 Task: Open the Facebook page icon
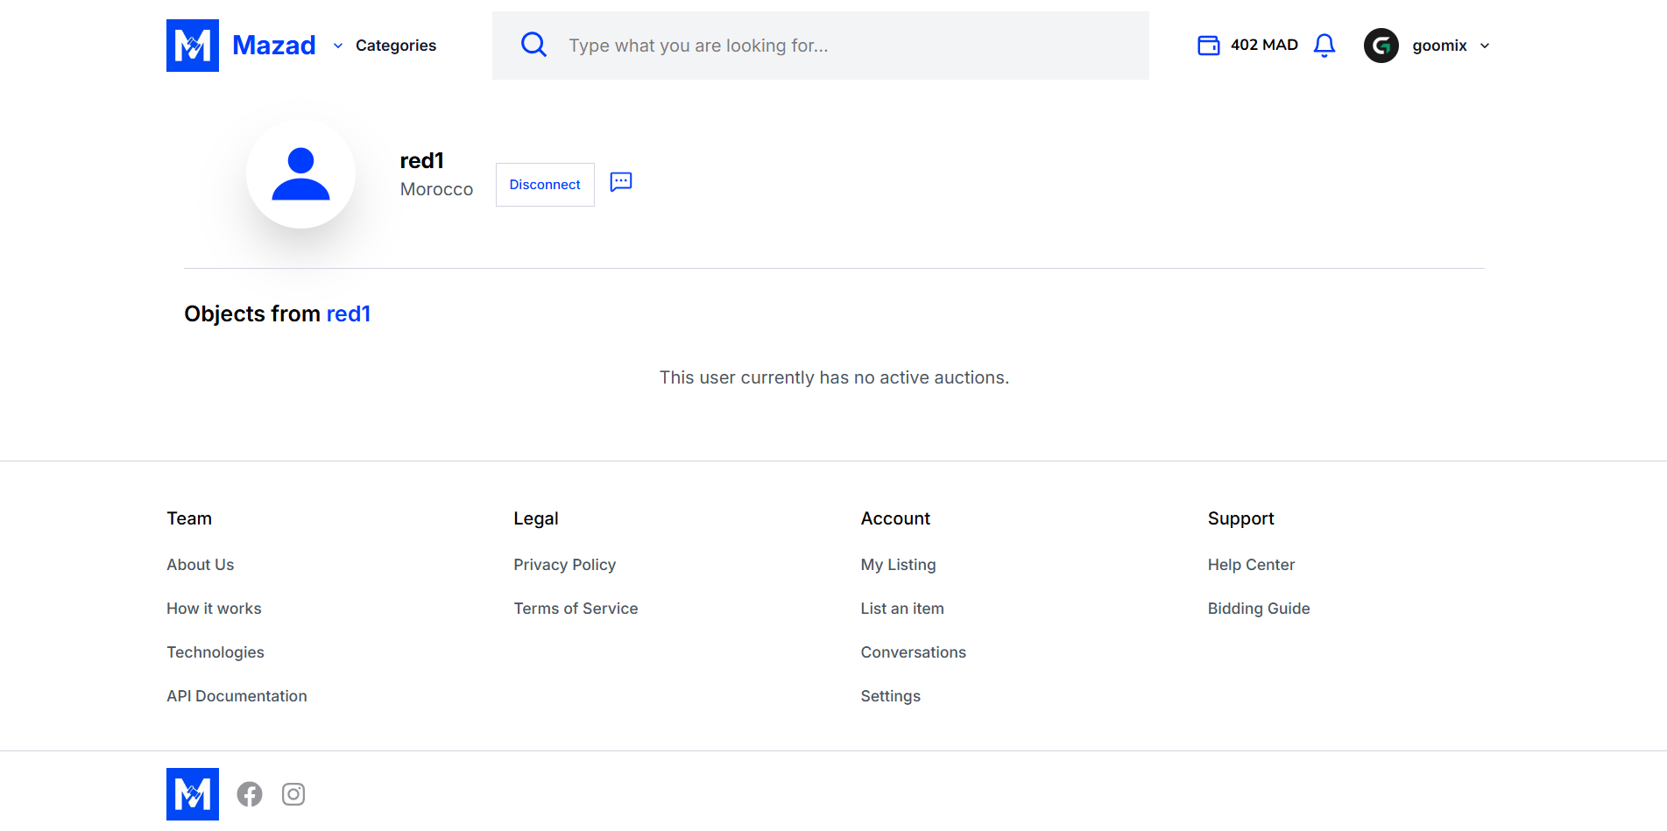(250, 794)
